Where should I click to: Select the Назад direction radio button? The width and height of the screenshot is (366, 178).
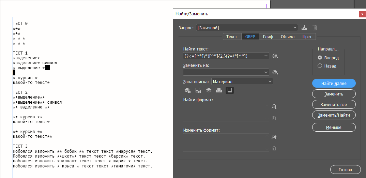point(320,66)
